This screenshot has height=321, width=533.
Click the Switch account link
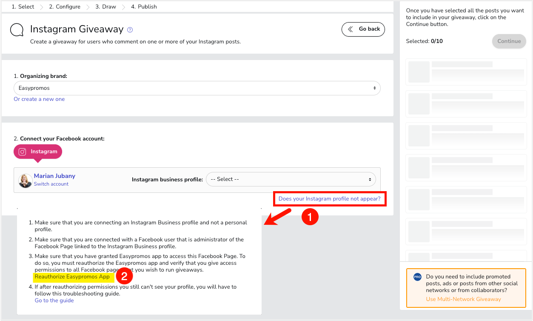[x=51, y=184]
